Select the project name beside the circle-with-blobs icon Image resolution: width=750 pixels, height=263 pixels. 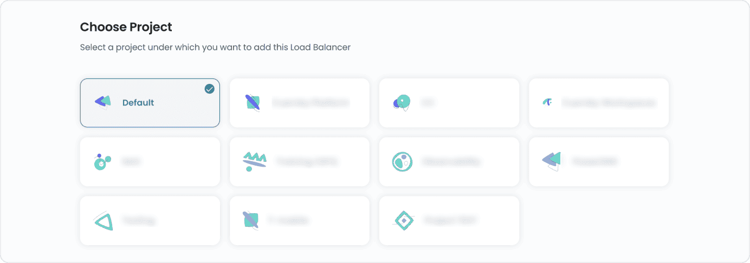(451, 161)
